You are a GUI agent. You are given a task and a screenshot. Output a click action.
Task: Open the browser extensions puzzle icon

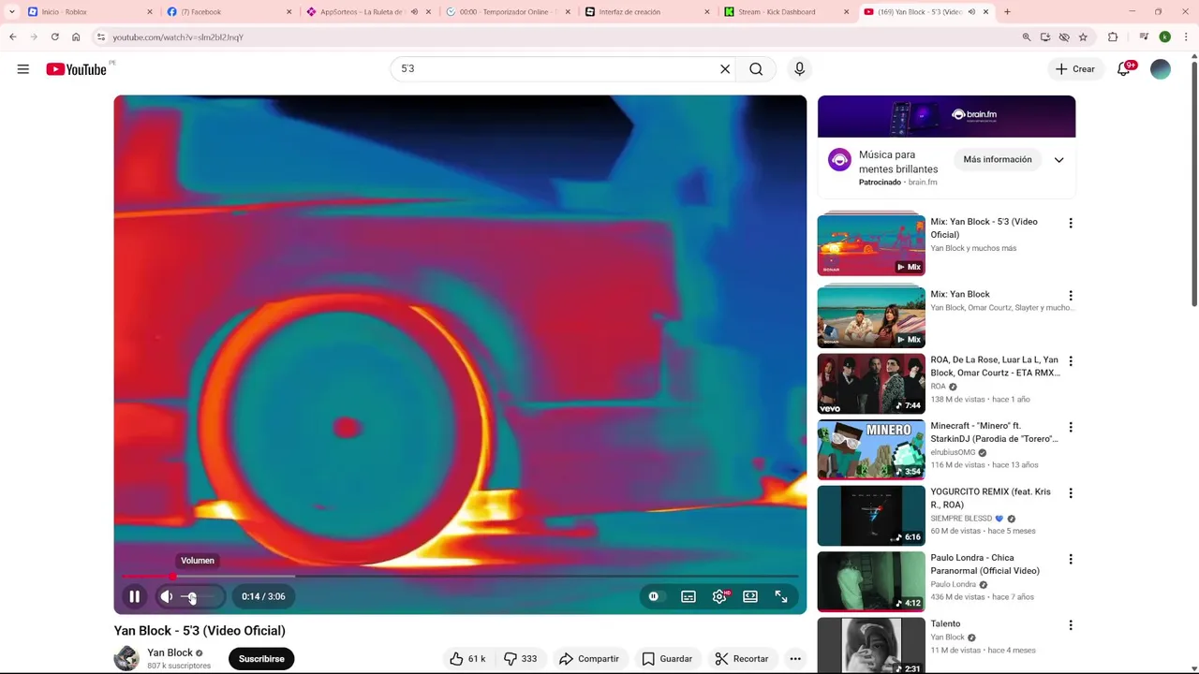coord(1113,37)
